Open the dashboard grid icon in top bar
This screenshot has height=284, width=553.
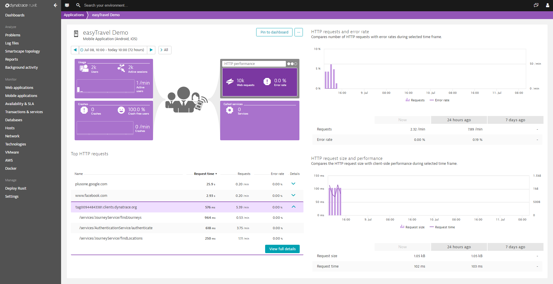click(67, 5)
